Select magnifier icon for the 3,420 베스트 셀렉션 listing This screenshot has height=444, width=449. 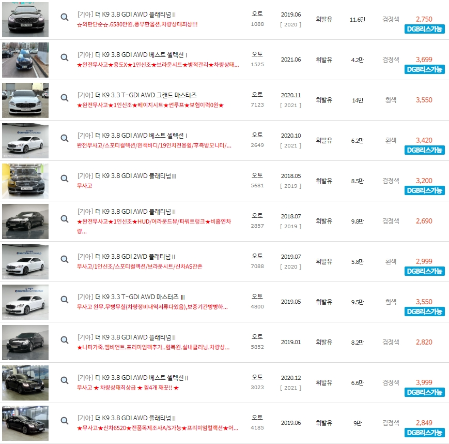tap(64, 138)
